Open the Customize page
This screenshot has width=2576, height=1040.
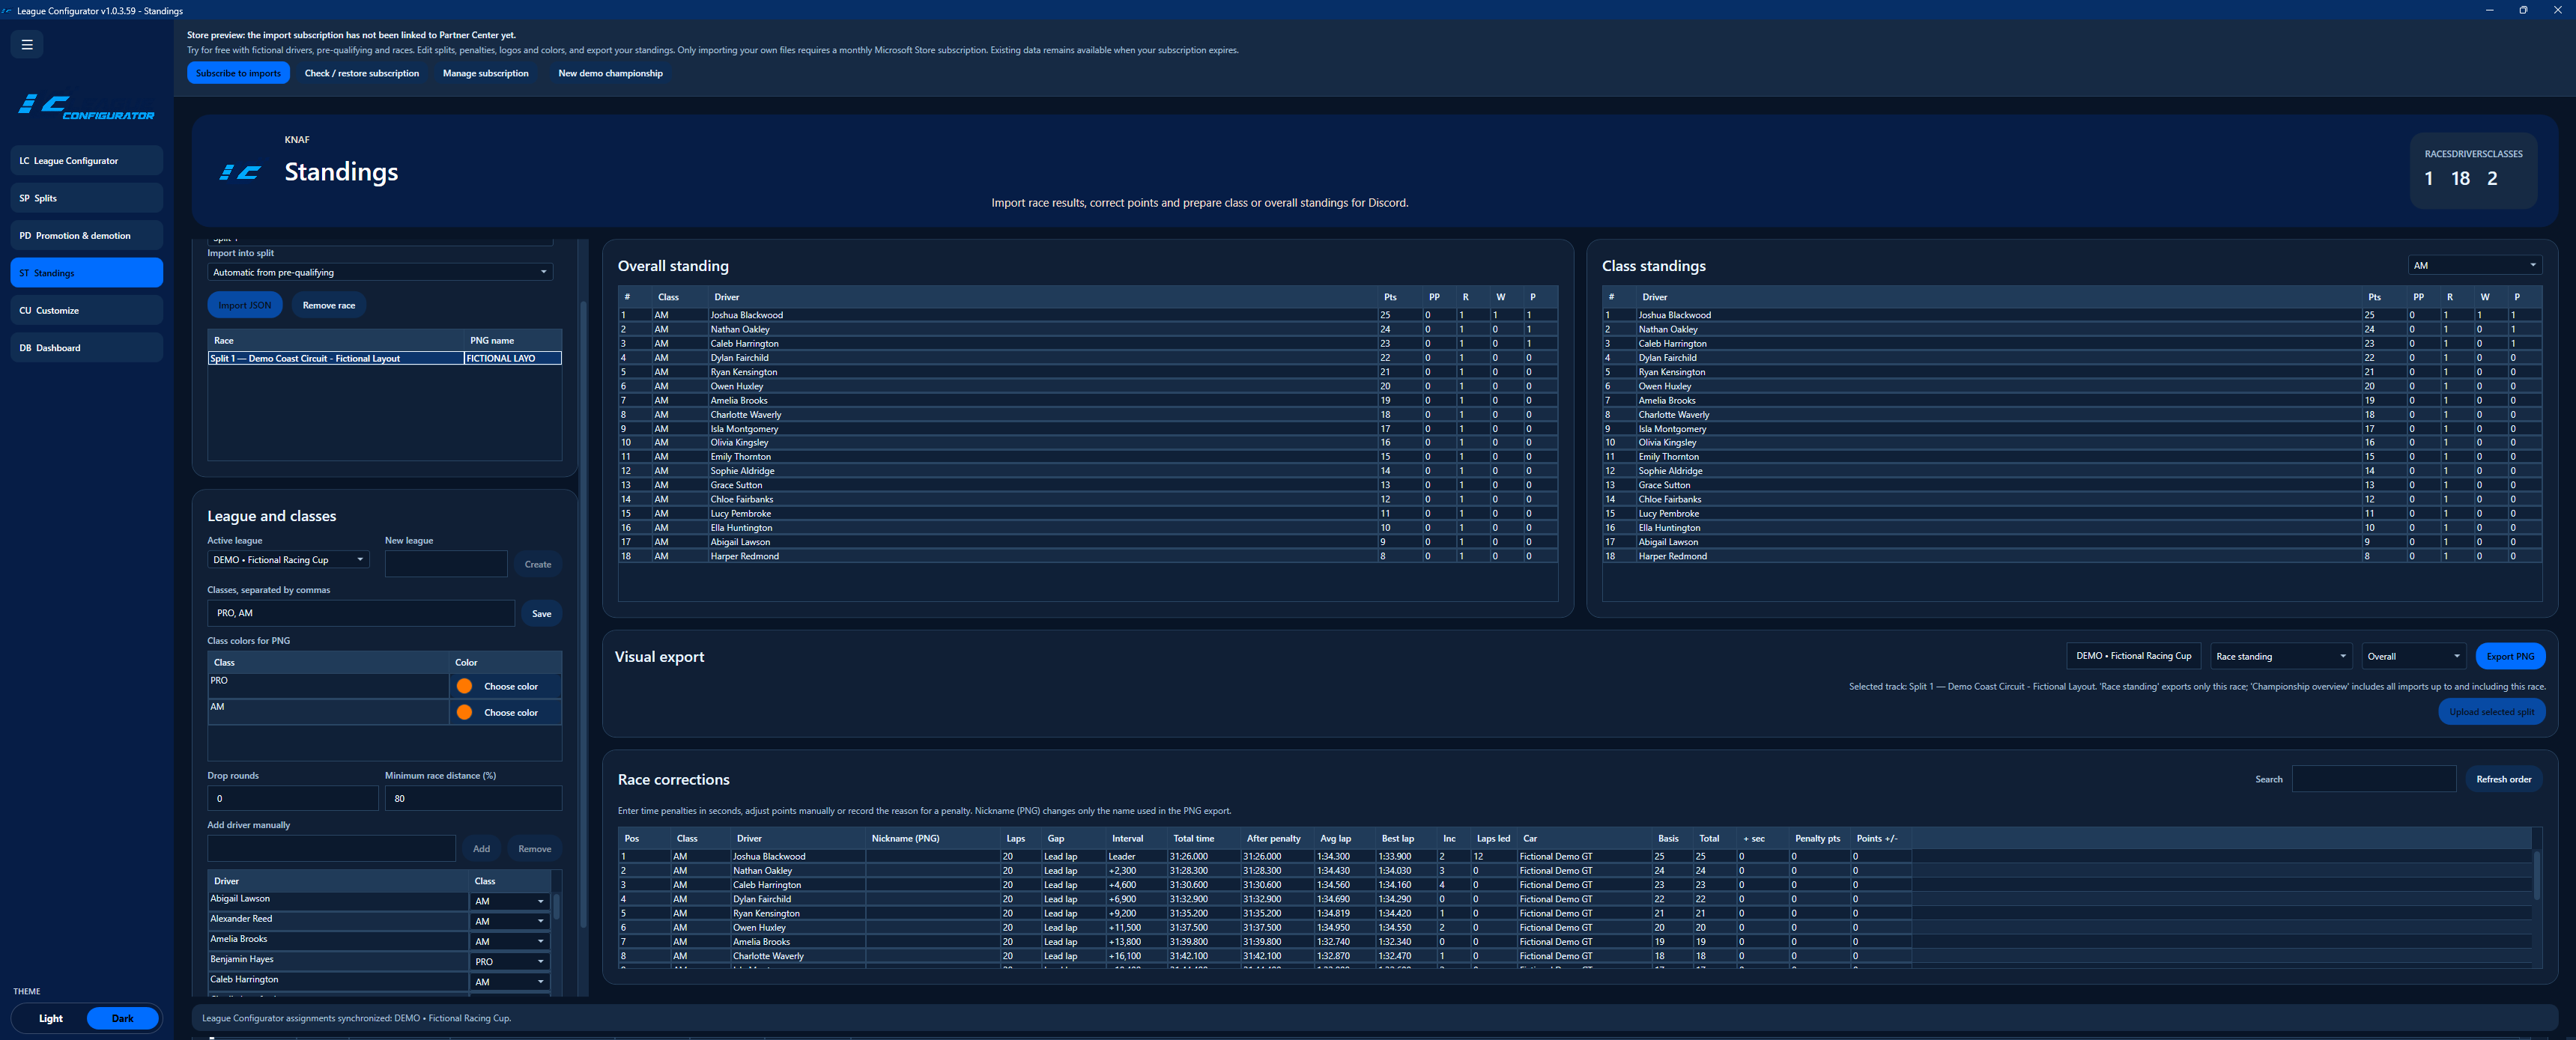(87, 310)
